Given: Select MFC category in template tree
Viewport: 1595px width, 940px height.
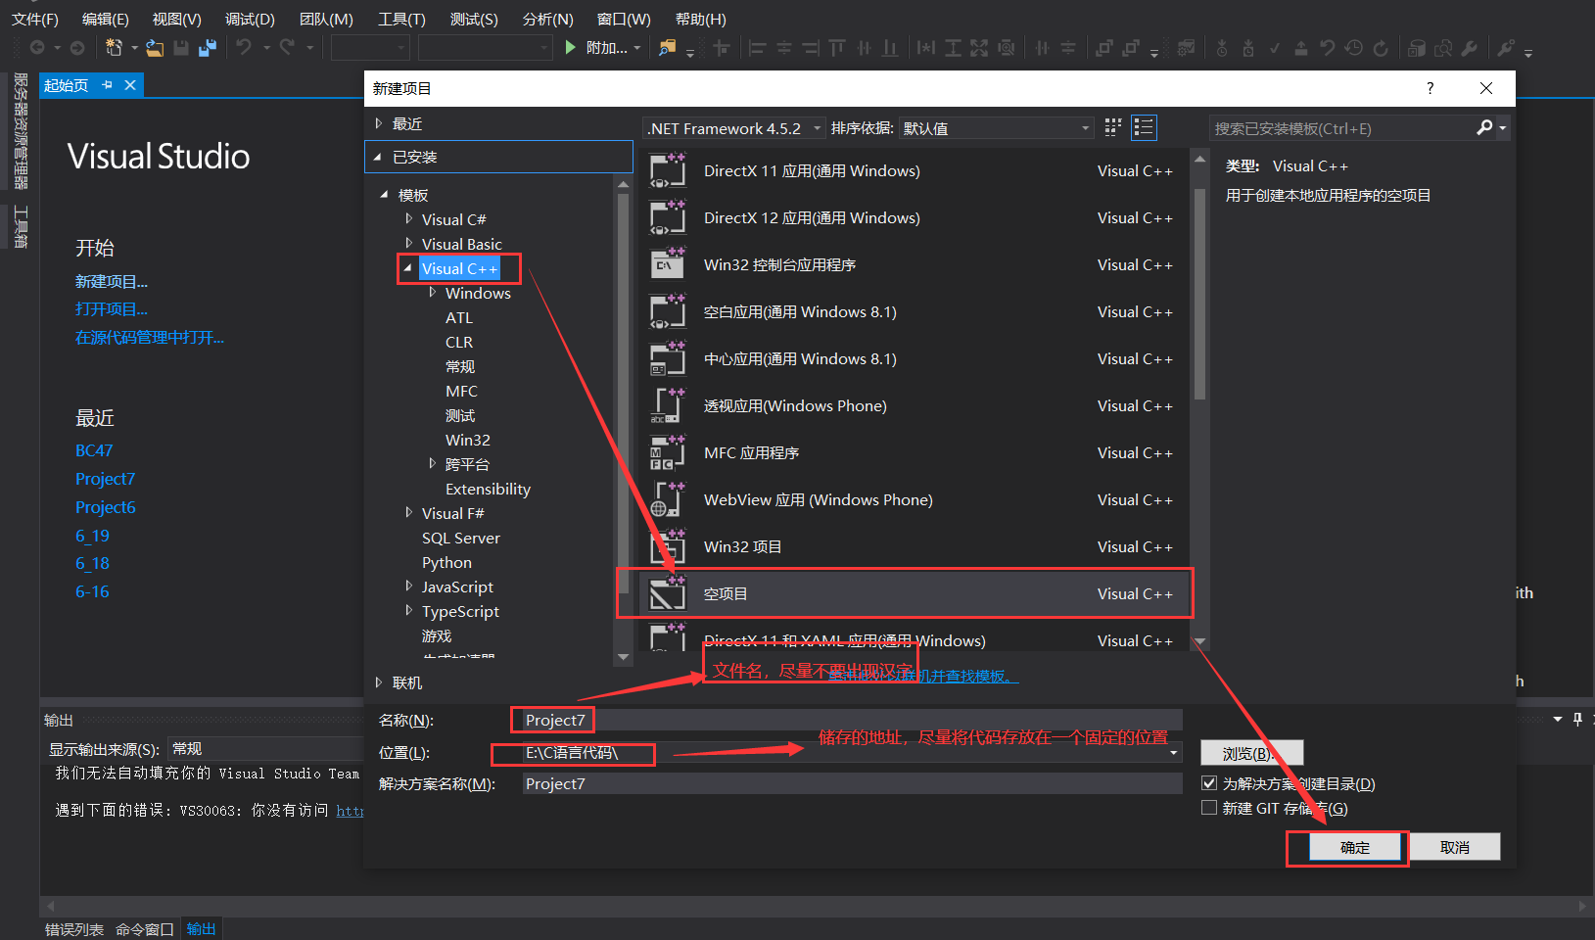Looking at the screenshot, I should coord(461,391).
